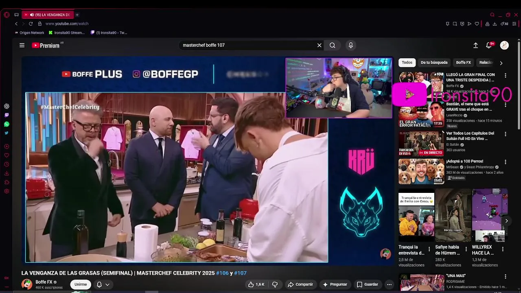Go to YouTube Premium home logo
The image size is (521, 293).
tap(46, 45)
